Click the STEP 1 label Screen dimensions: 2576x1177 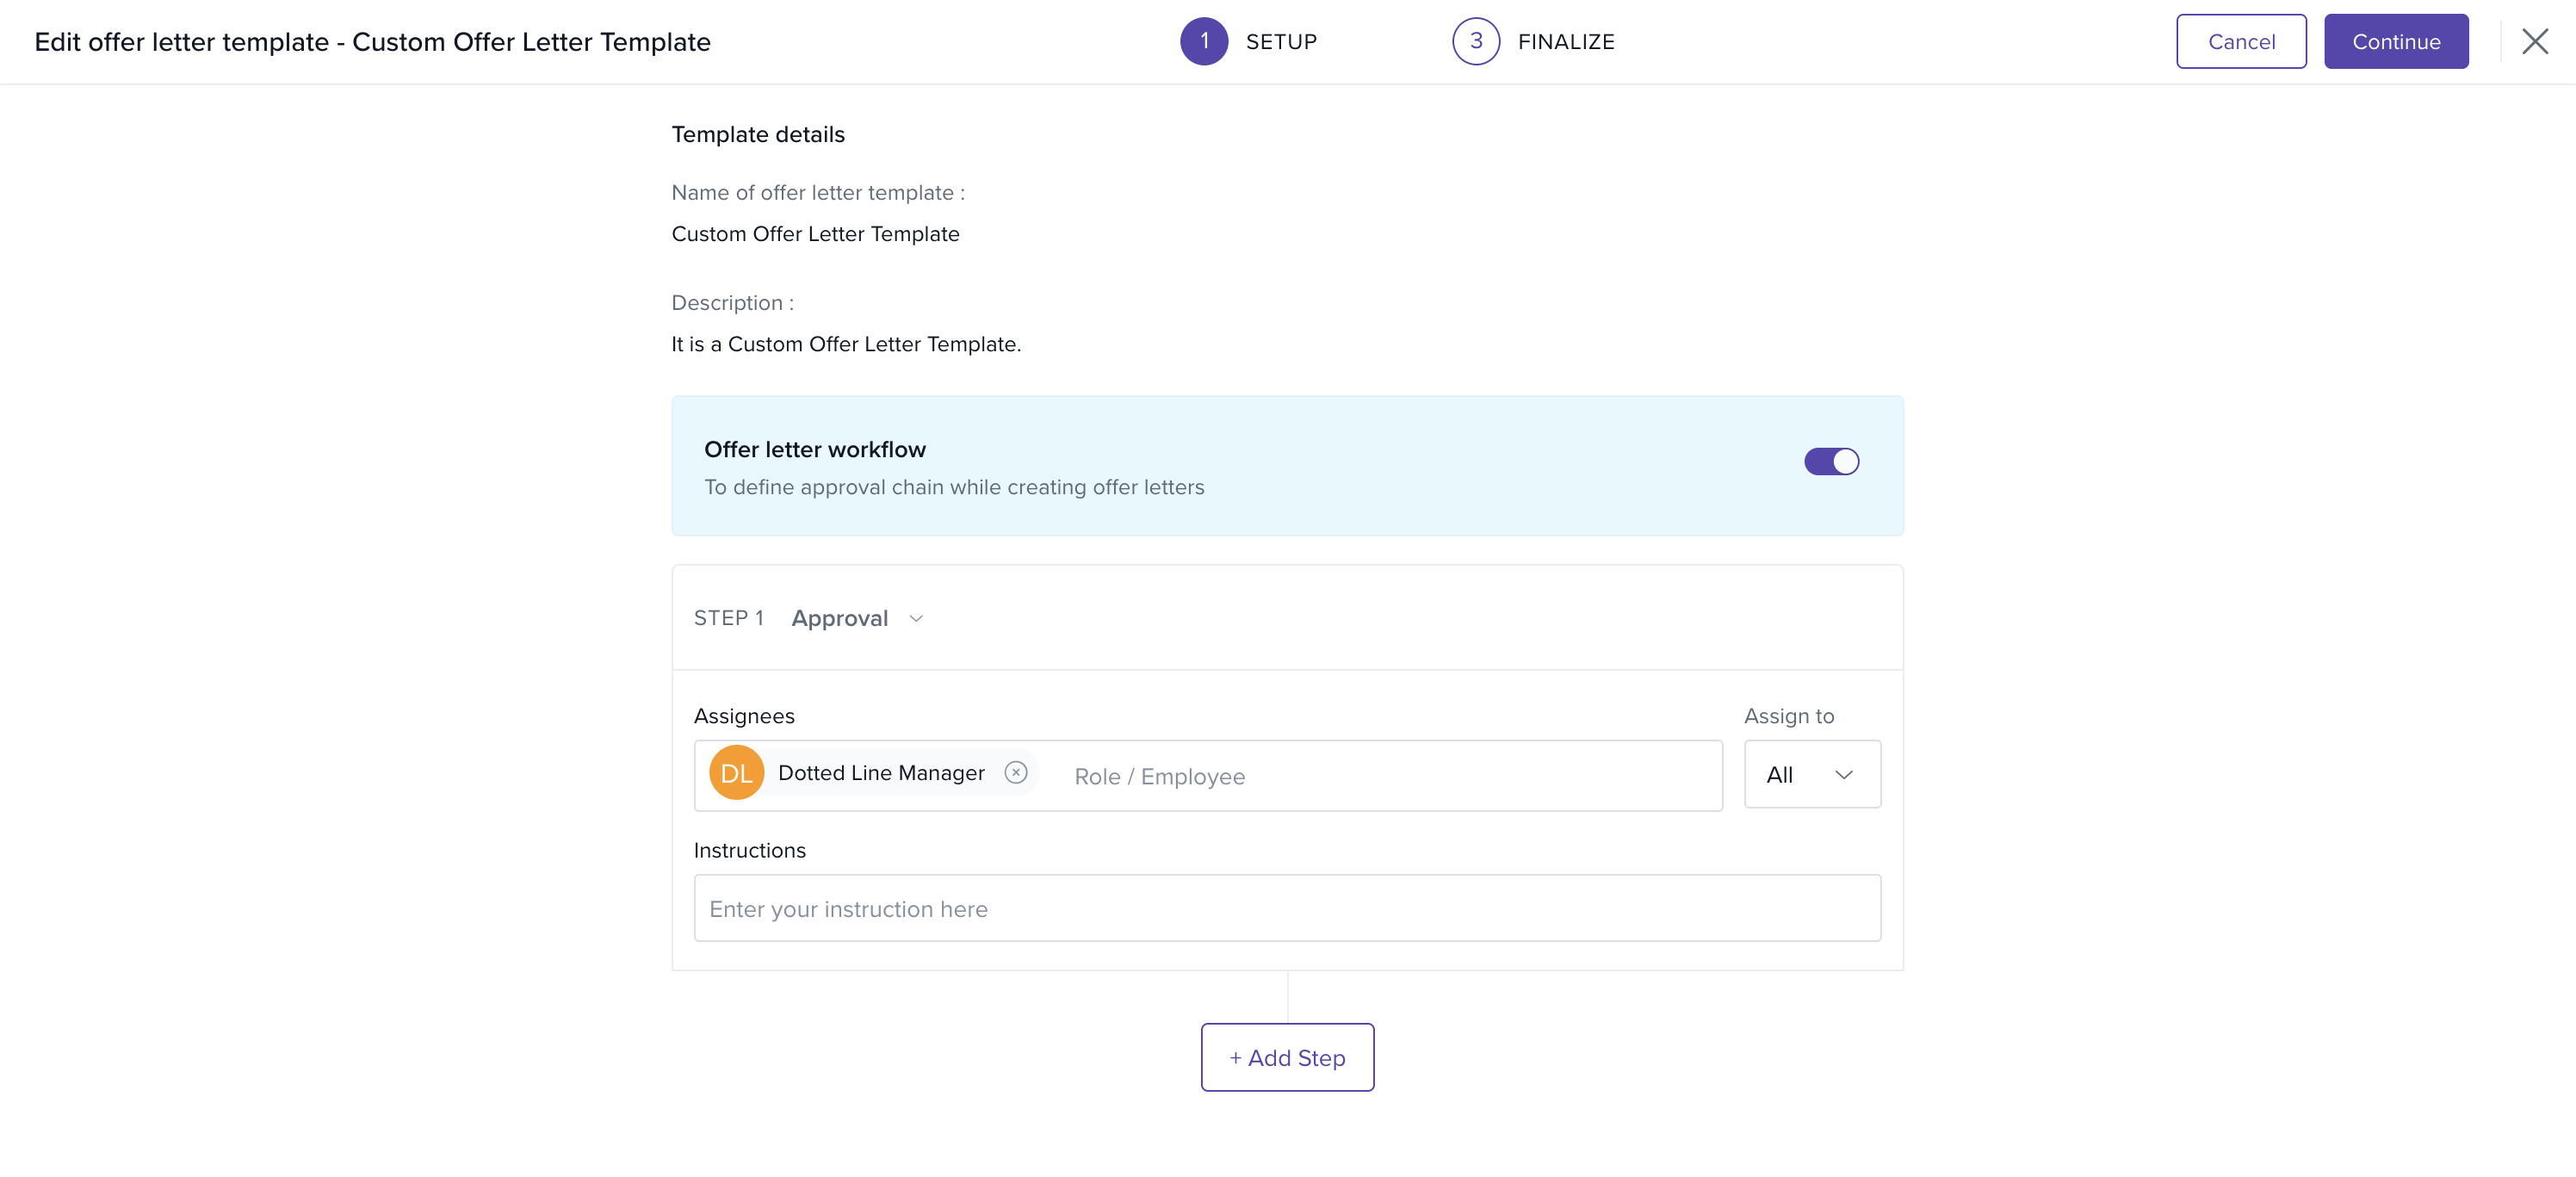[728, 618]
